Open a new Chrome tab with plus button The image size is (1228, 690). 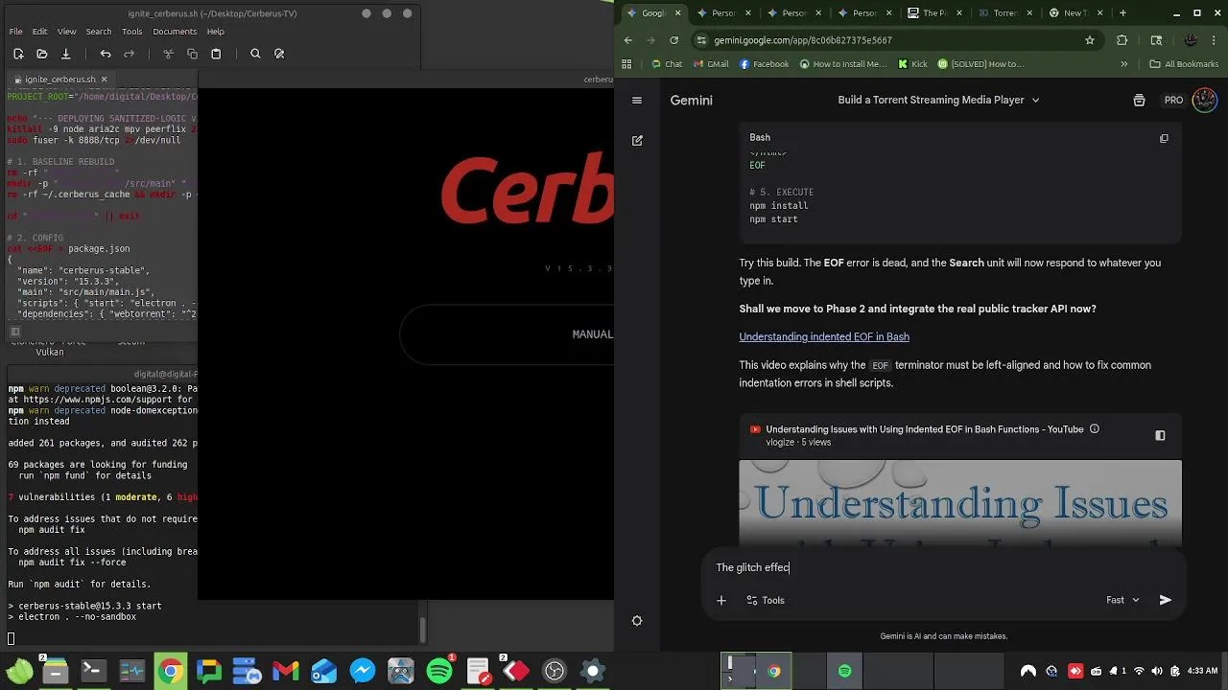[x=1122, y=12]
